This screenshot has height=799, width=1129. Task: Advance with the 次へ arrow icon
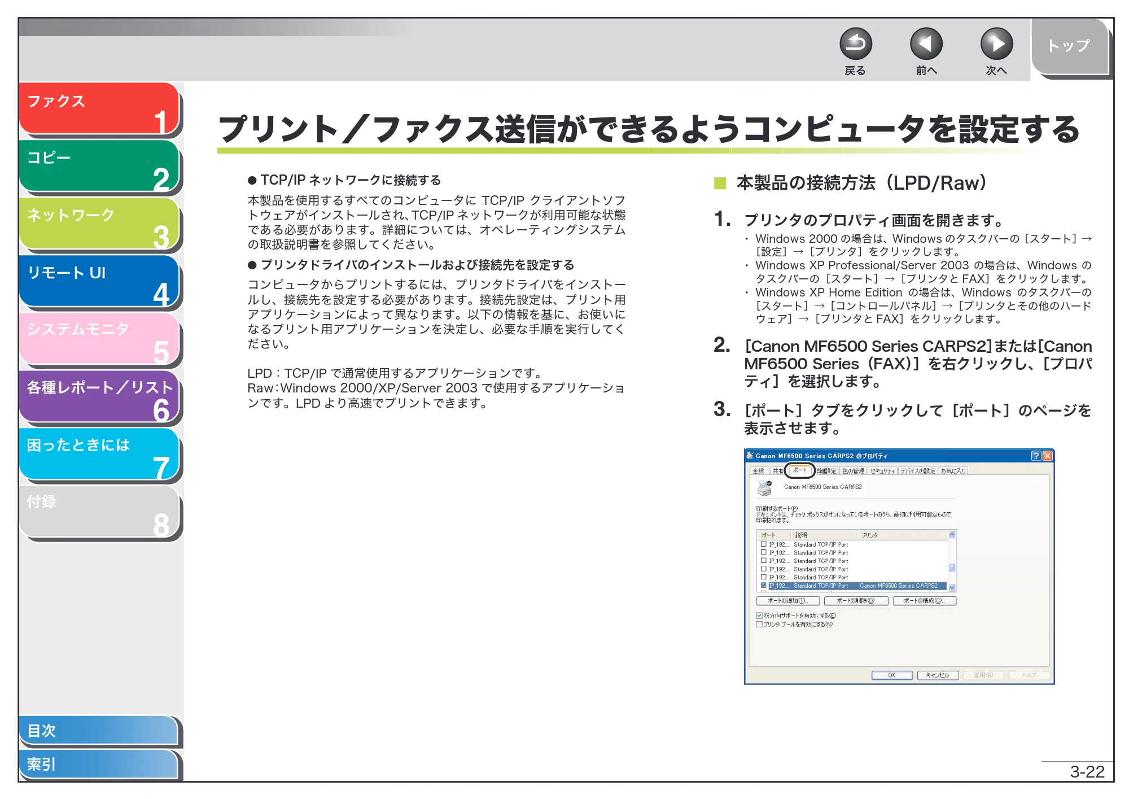pyautogui.click(x=996, y=43)
